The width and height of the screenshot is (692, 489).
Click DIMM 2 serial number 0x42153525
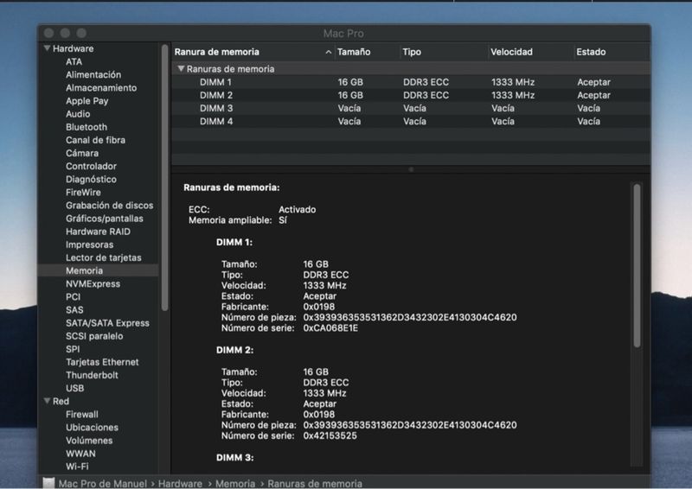[x=330, y=435]
